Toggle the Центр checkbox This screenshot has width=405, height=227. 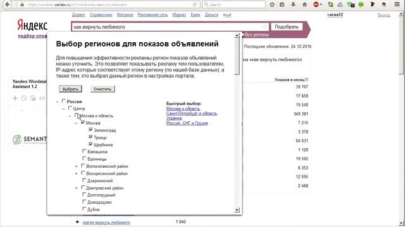click(x=70, y=108)
